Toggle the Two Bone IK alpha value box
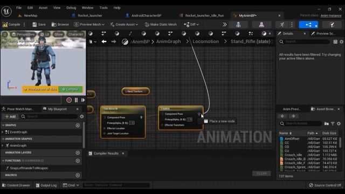 pyautogui.click(x=132, y=123)
